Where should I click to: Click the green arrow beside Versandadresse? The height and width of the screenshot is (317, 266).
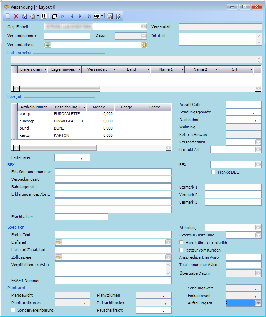pyautogui.click(x=48, y=45)
